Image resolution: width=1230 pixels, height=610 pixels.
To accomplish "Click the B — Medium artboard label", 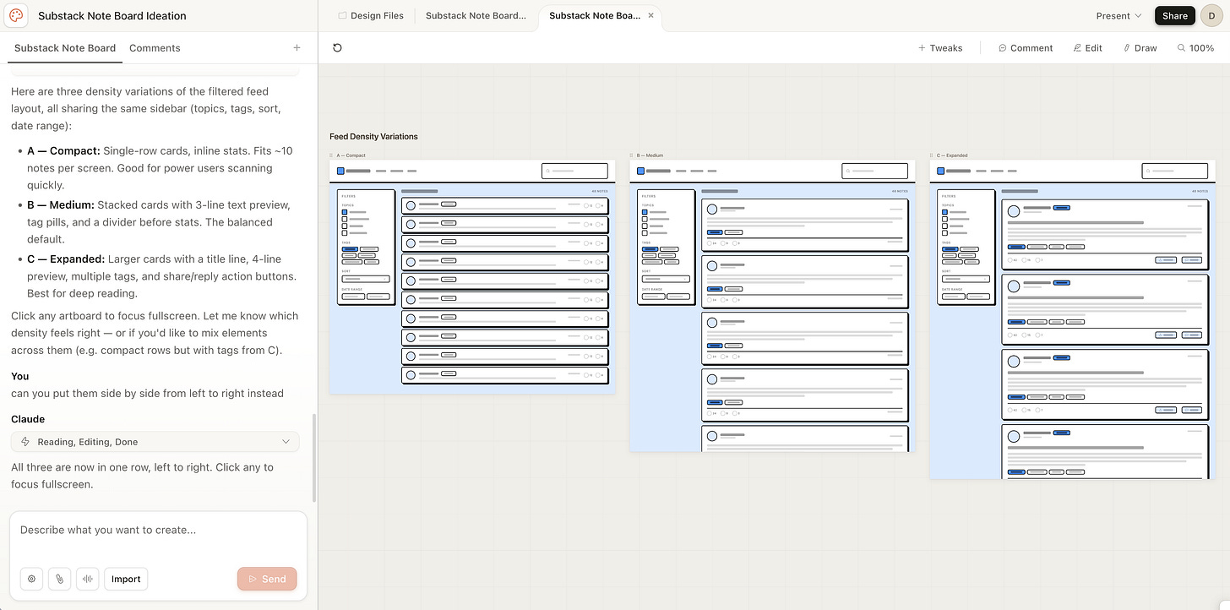I will click(x=650, y=155).
